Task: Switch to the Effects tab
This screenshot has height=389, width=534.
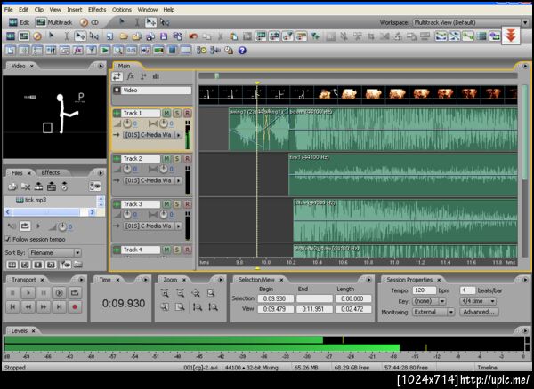Action: click(51, 172)
